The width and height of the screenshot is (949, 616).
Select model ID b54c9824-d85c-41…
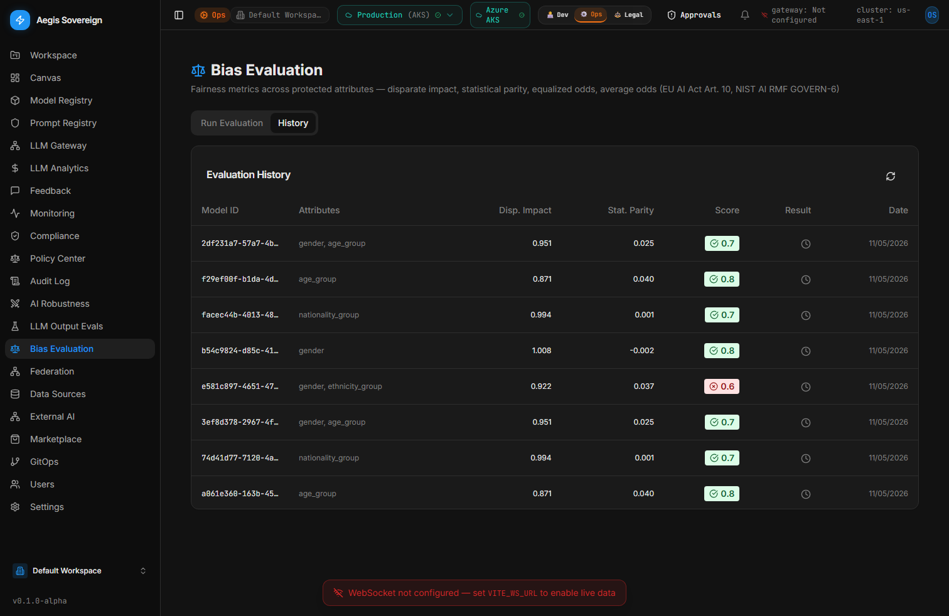[240, 351]
